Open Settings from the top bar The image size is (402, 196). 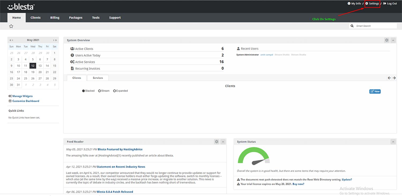(372, 3)
